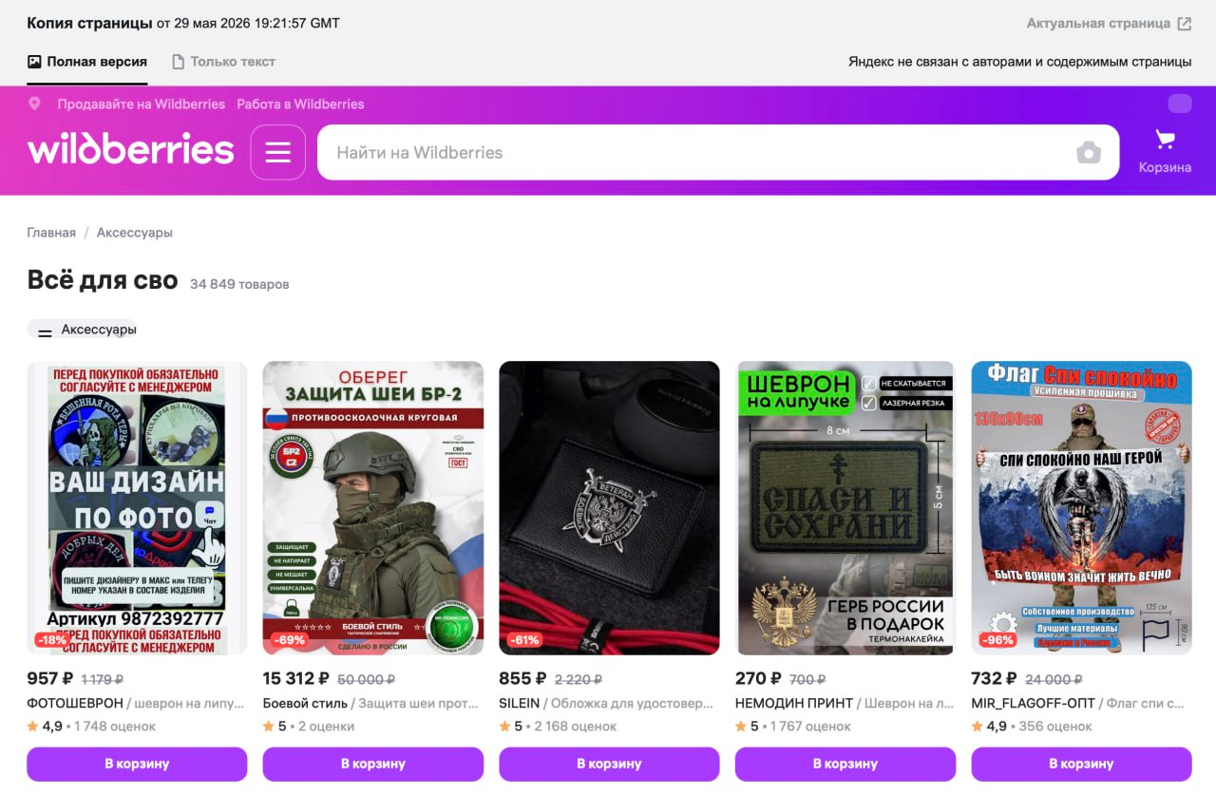
Task: Click the 15 312 ₽ price
Action: (x=296, y=678)
